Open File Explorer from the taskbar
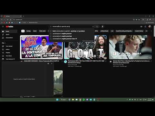Screen dimensions: 155x116 pyautogui.click(x=73, y=100)
